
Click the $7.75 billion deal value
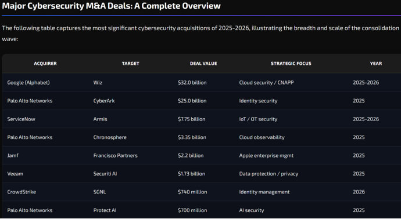point(192,119)
